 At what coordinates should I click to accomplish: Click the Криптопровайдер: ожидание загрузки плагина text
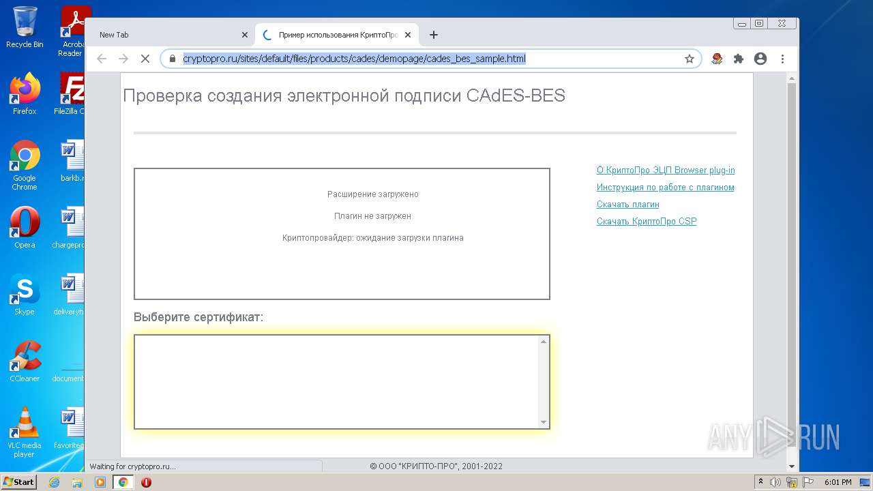tap(373, 238)
